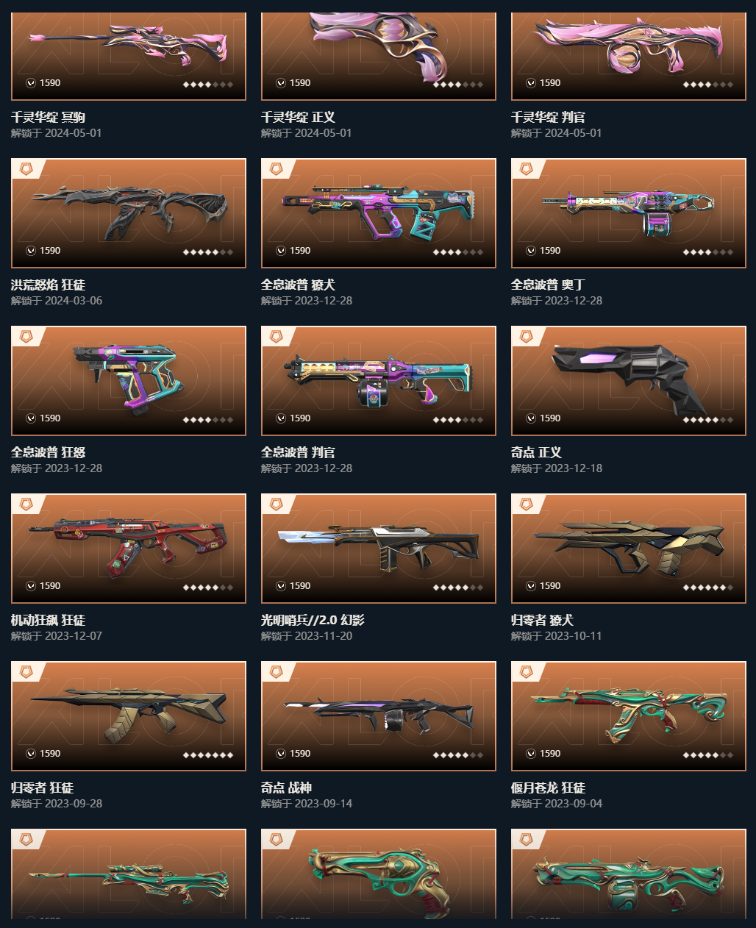This screenshot has width=756, height=928.
Task: Click the tier badge on 奇点 正义 card
Action: [527, 337]
